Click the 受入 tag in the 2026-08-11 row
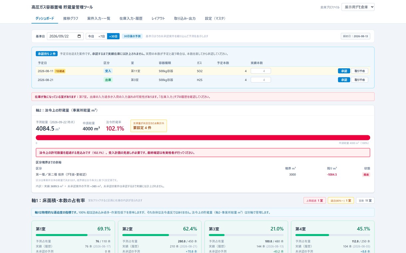Image resolution: width=406 pixels, height=253 pixels. (108, 71)
